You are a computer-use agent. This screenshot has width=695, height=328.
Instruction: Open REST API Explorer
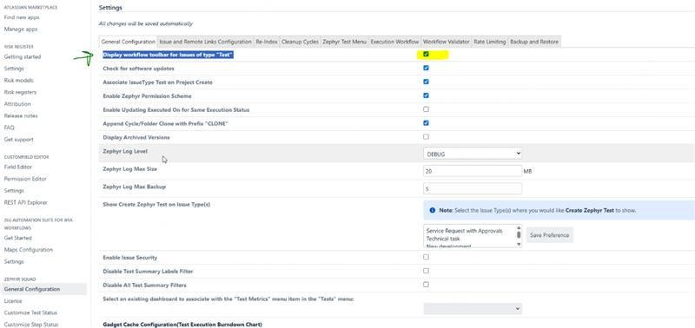(26, 202)
